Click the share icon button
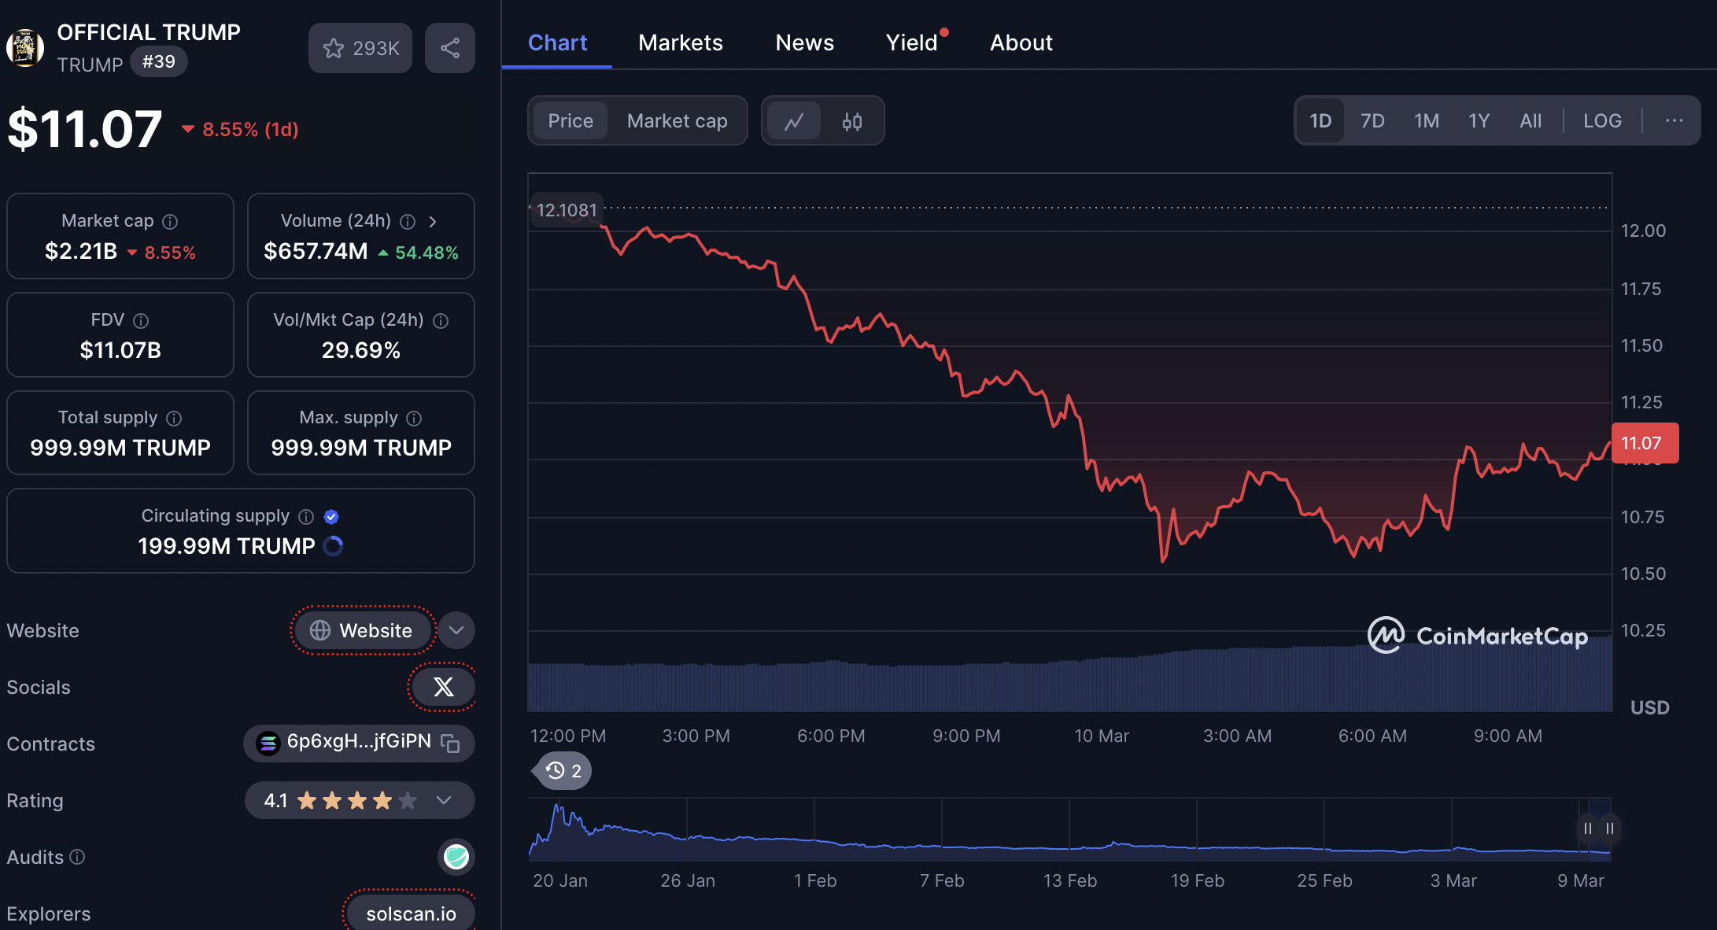 tap(450, 48)
